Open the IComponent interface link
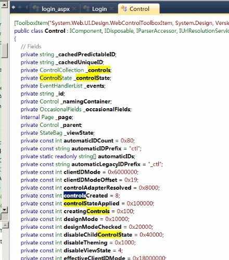The height and width of the screenshot is (260, 229). pos(85,31)
